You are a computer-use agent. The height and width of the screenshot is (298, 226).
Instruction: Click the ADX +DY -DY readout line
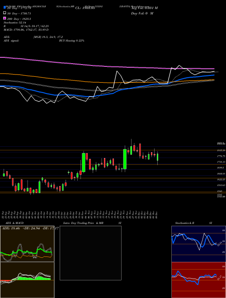click(x=30, y=228)
